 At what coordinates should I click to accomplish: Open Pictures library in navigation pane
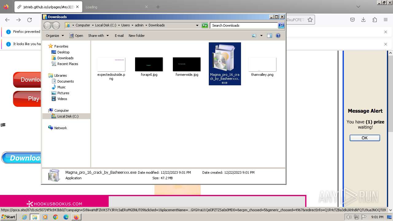[63, 93]
